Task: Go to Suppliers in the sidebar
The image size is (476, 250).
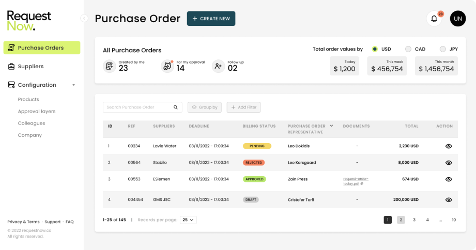Action: click(30, 66)
